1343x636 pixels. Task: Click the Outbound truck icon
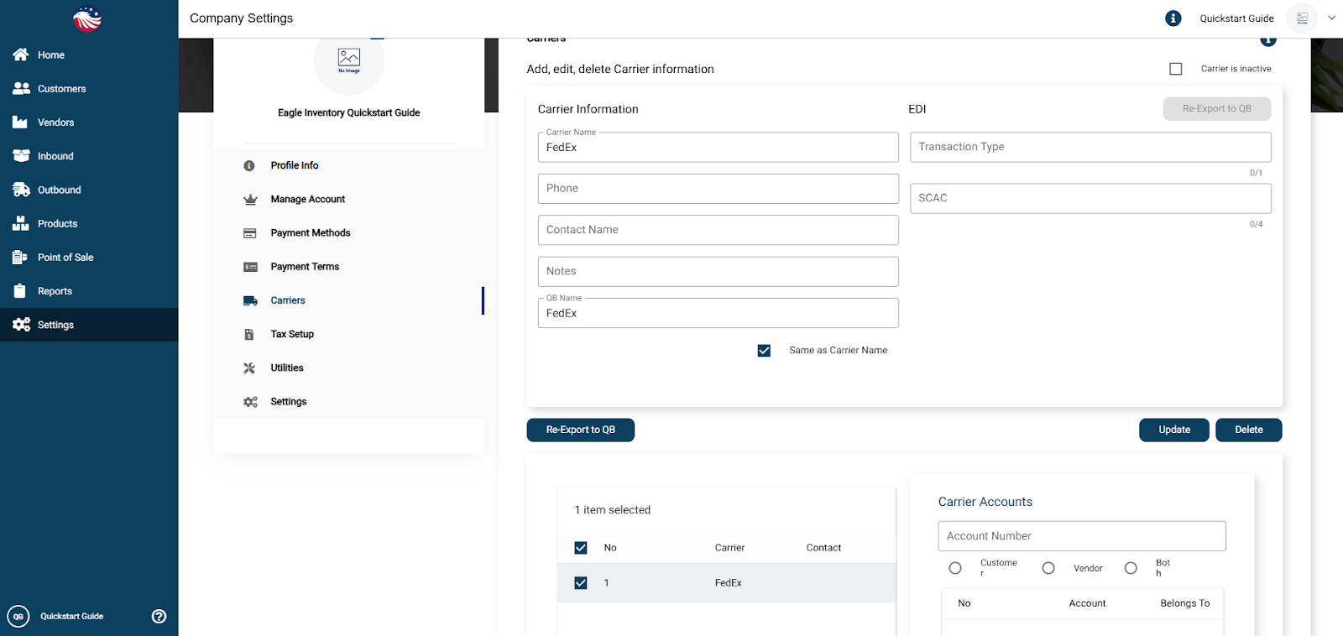(21, 190)
